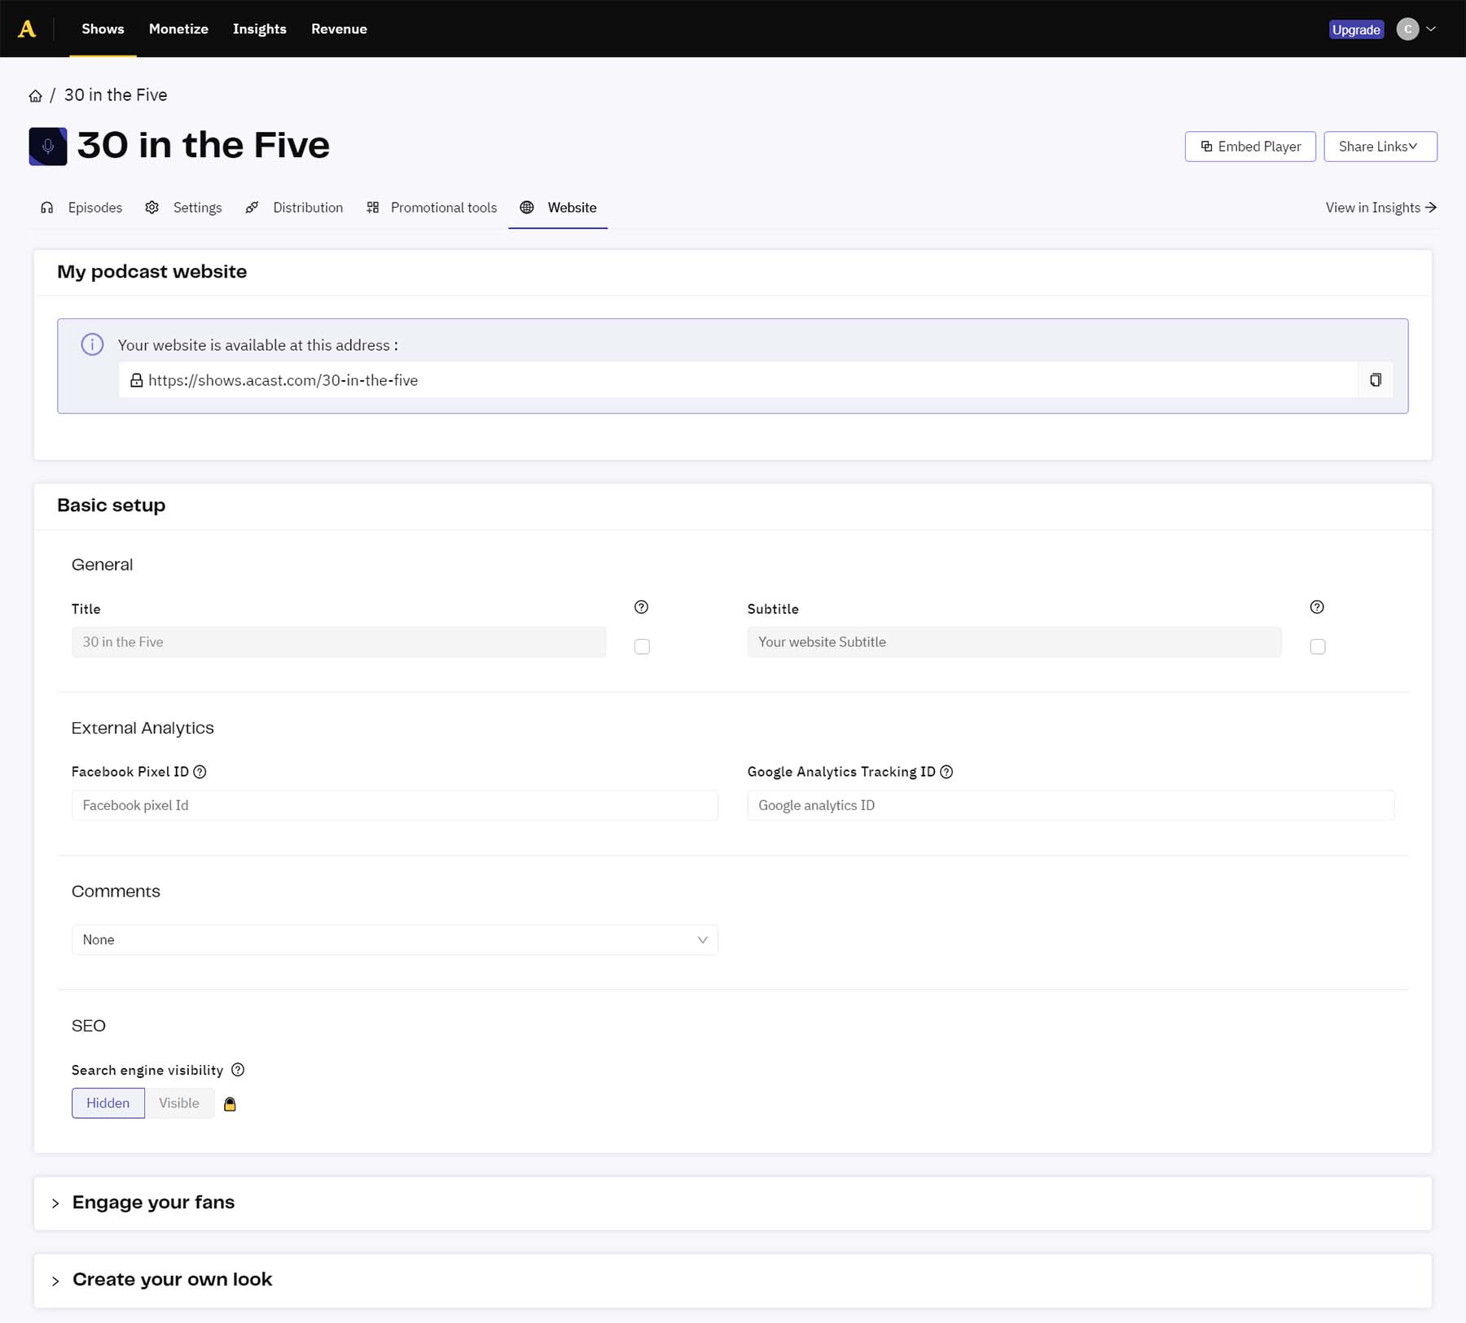Click the lock icon next to the visibility toggle
This screenshot has height=1323, width=1466.
pyautogui.click(x=230, y=1104)
